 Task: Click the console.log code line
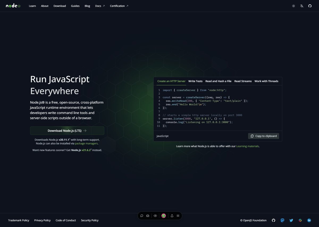click(199, 122)
